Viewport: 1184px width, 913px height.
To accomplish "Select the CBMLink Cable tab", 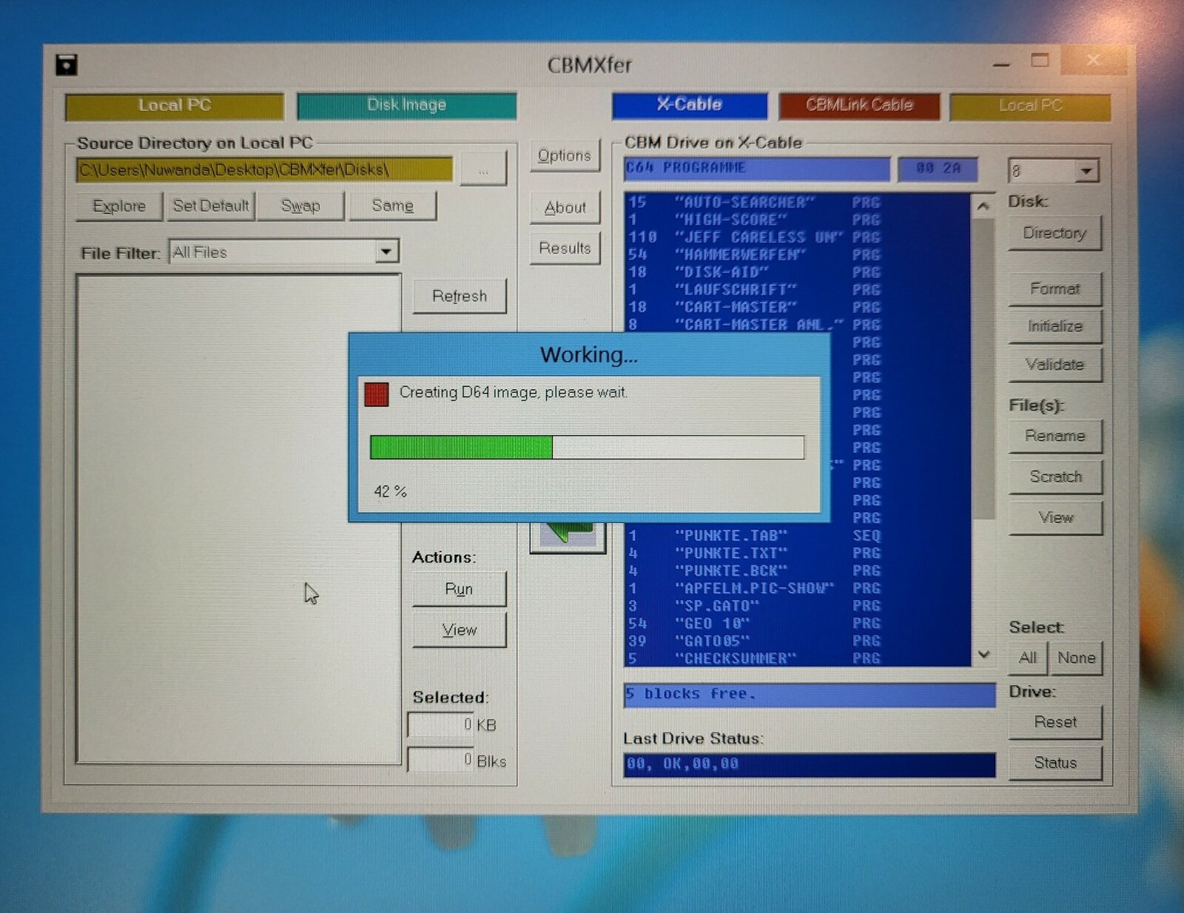I will (859, 105).
